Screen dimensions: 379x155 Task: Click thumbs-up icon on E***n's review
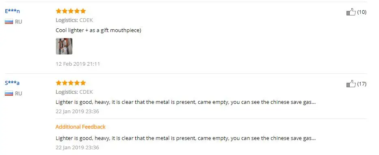coord(351,12)
